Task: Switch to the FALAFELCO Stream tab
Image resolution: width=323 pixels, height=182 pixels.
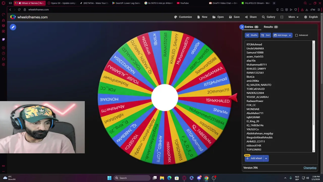Action: pyautogui.click(x=256, y=3)
